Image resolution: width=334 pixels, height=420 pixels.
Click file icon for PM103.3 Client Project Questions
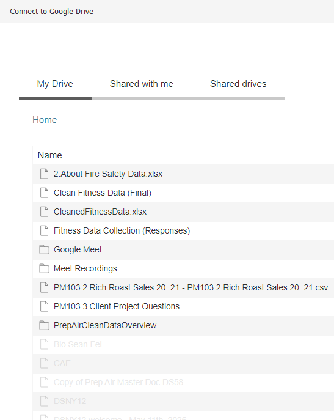[44, 306]
